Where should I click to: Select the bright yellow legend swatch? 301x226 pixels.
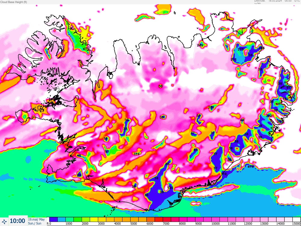pos(94,219)
